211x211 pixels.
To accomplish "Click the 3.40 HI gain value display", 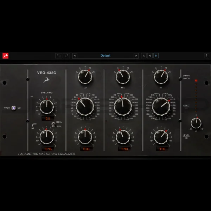I will coord(162,149).
